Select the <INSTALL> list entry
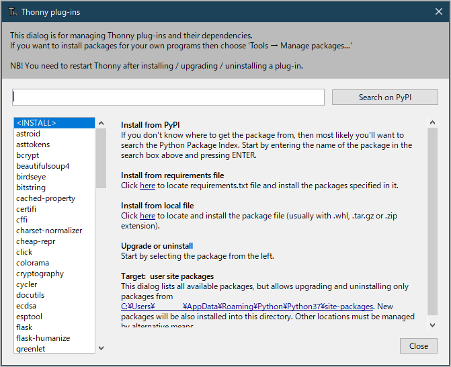 [x=54, y=123]
